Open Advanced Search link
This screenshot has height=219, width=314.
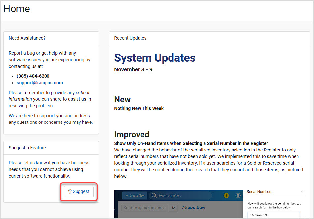194,208
